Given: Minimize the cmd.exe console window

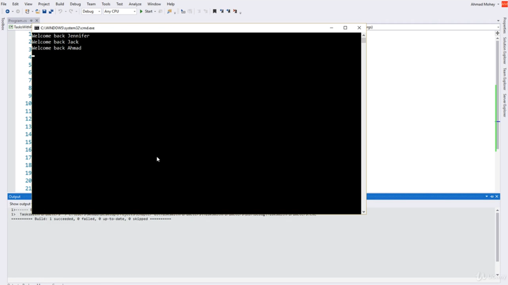Looking at the screenshot, I should click(331, 28).
